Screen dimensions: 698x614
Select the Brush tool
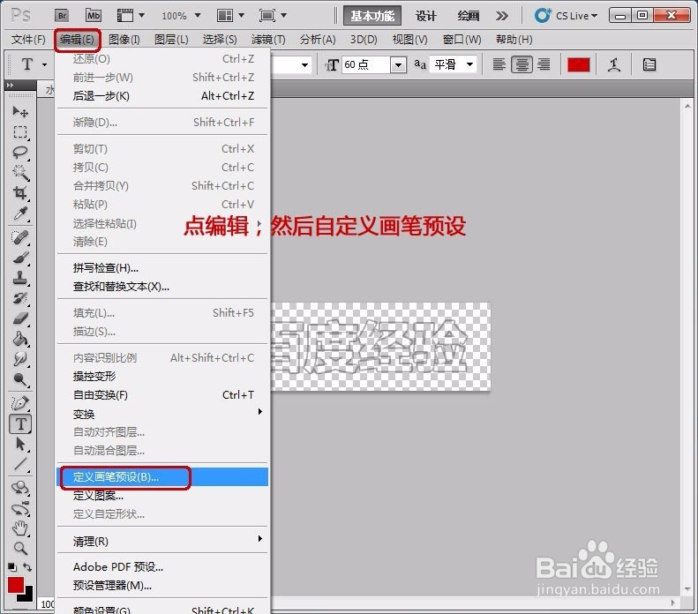20,258
